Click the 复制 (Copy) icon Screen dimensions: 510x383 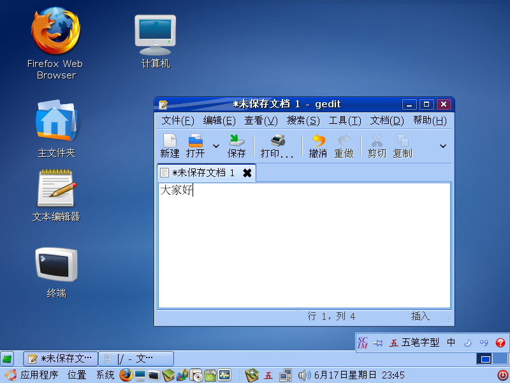[x=403, y=146]
